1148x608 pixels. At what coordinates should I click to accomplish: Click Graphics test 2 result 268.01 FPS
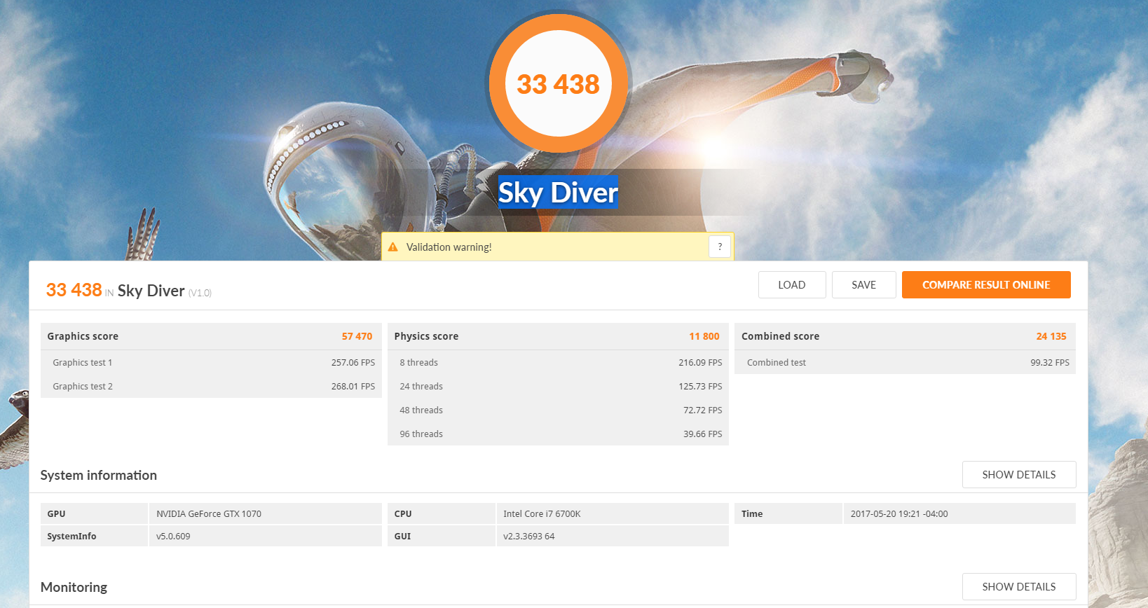pyautogui.click(x=353, y=387)
